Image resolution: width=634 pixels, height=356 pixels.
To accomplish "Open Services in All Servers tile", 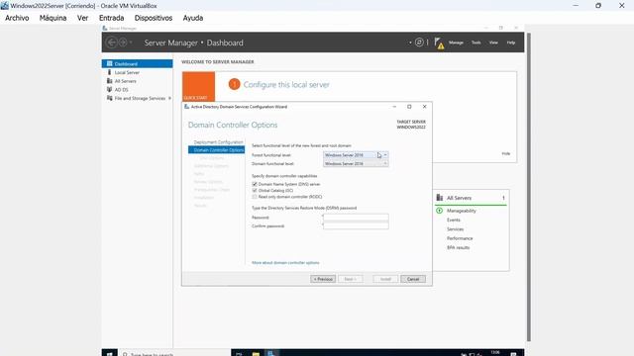I will (456, 229).
